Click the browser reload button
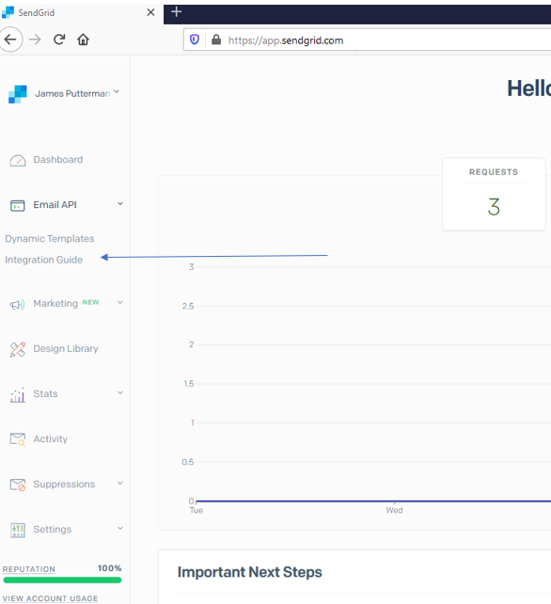Image resolution: width=551 pixels, height=604 pixels. 59,40
